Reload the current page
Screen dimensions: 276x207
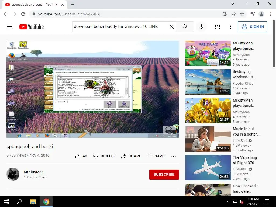point(23,14)
